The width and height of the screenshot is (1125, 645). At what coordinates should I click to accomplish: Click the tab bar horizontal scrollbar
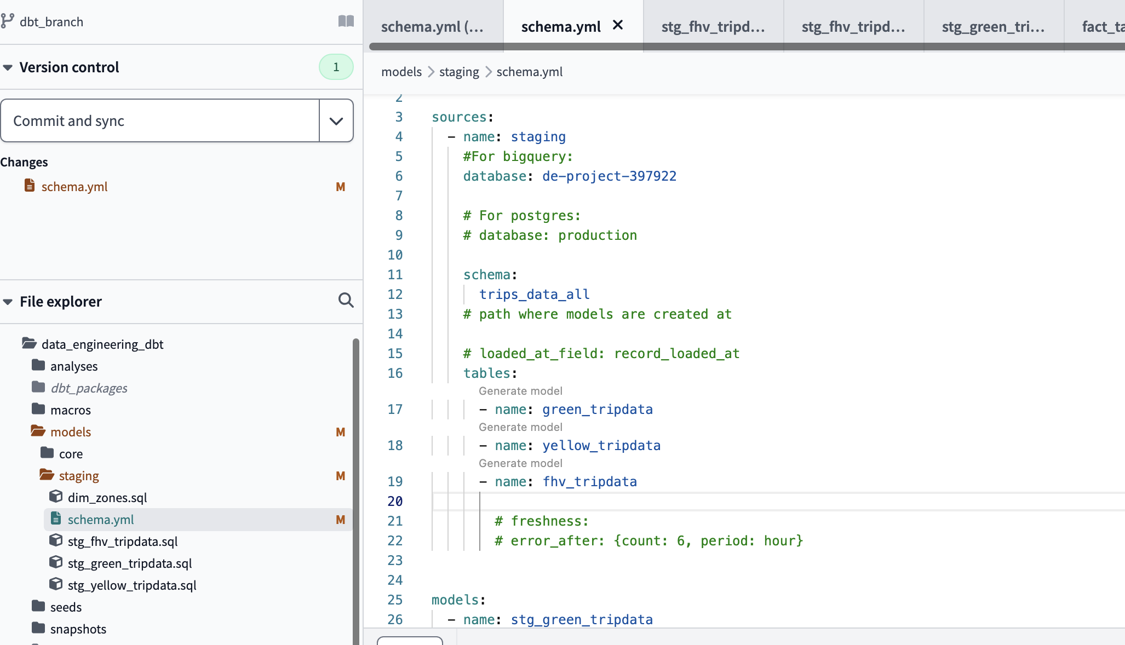pos(747,47)
